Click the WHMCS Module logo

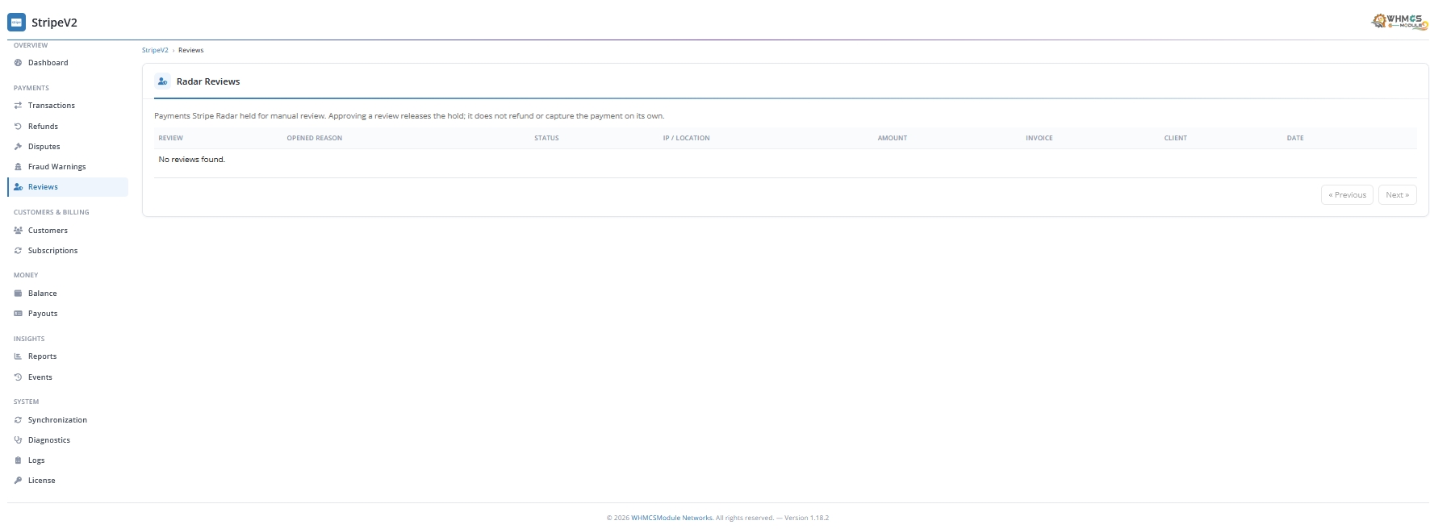click(x=1399, y=22)
